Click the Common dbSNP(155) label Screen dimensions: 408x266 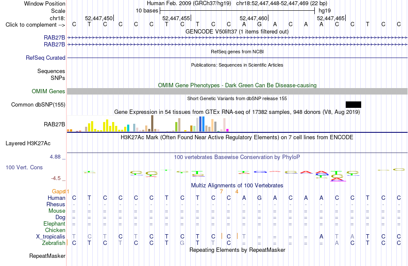[38, 104]
